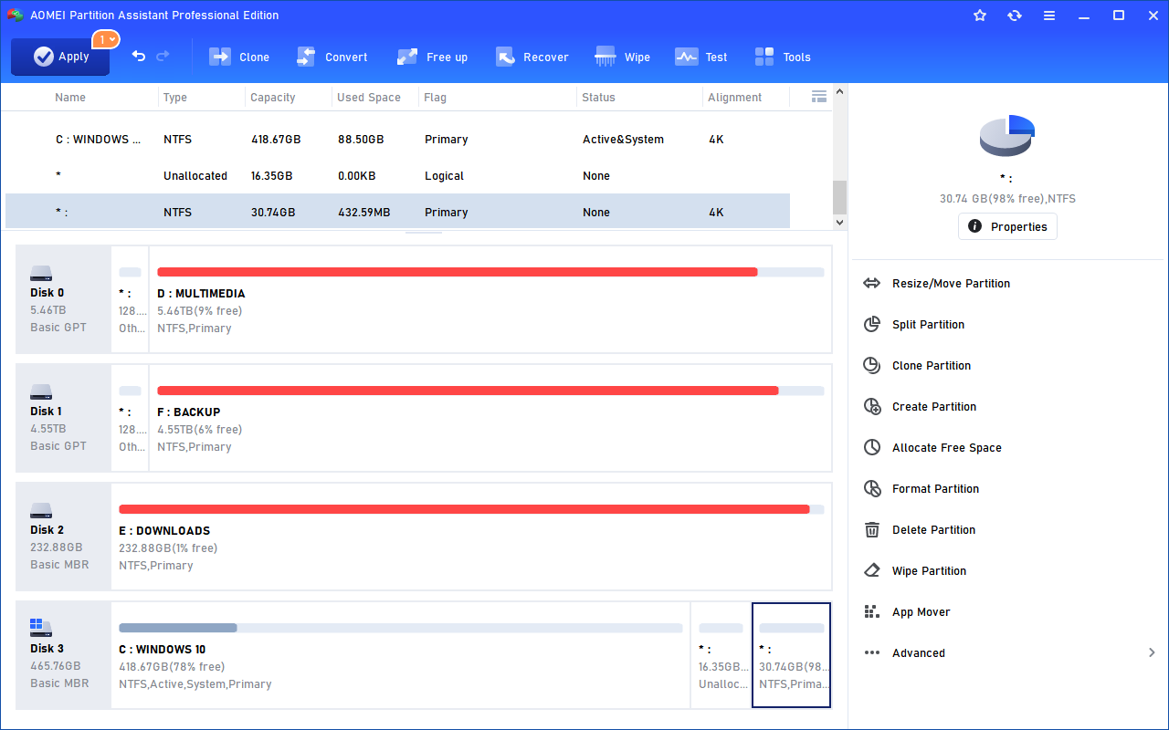Click the Flag column header
Image resolution: width=1169 pixels, height=730 pixels.
[436, 98]
